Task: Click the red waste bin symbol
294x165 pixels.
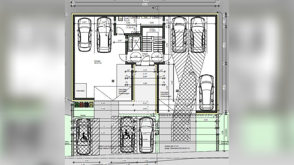Action: pos(81,105)
